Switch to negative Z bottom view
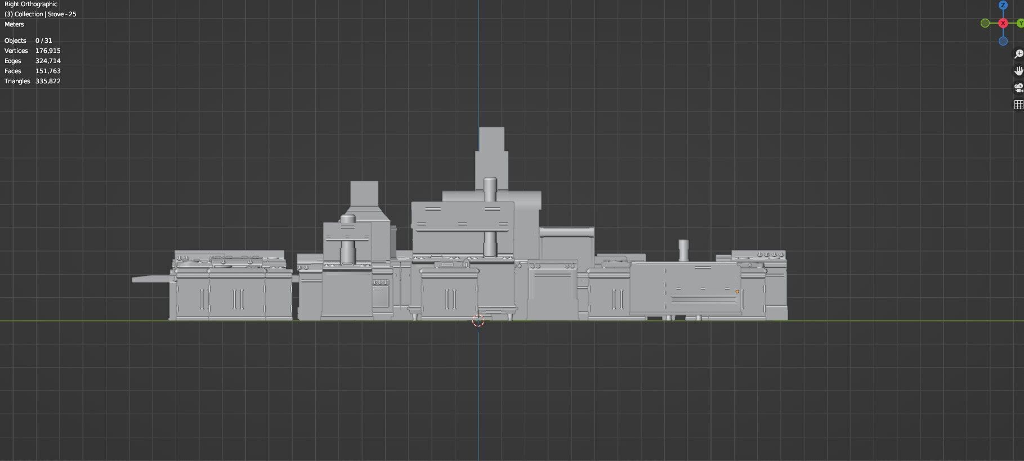This screenshot has width=1024, height=461. (1003, 41)
